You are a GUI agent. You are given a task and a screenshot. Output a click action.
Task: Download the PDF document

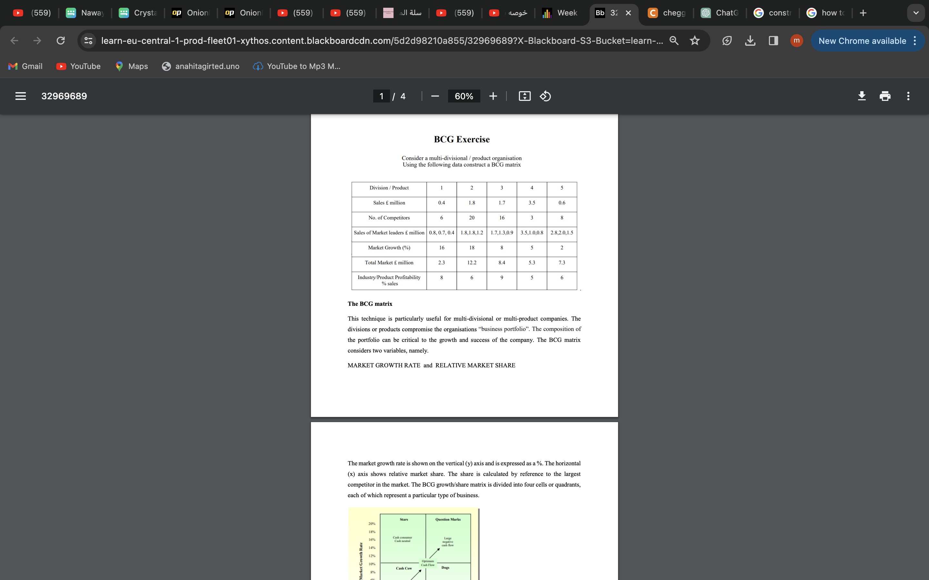(x=862, y=96)
